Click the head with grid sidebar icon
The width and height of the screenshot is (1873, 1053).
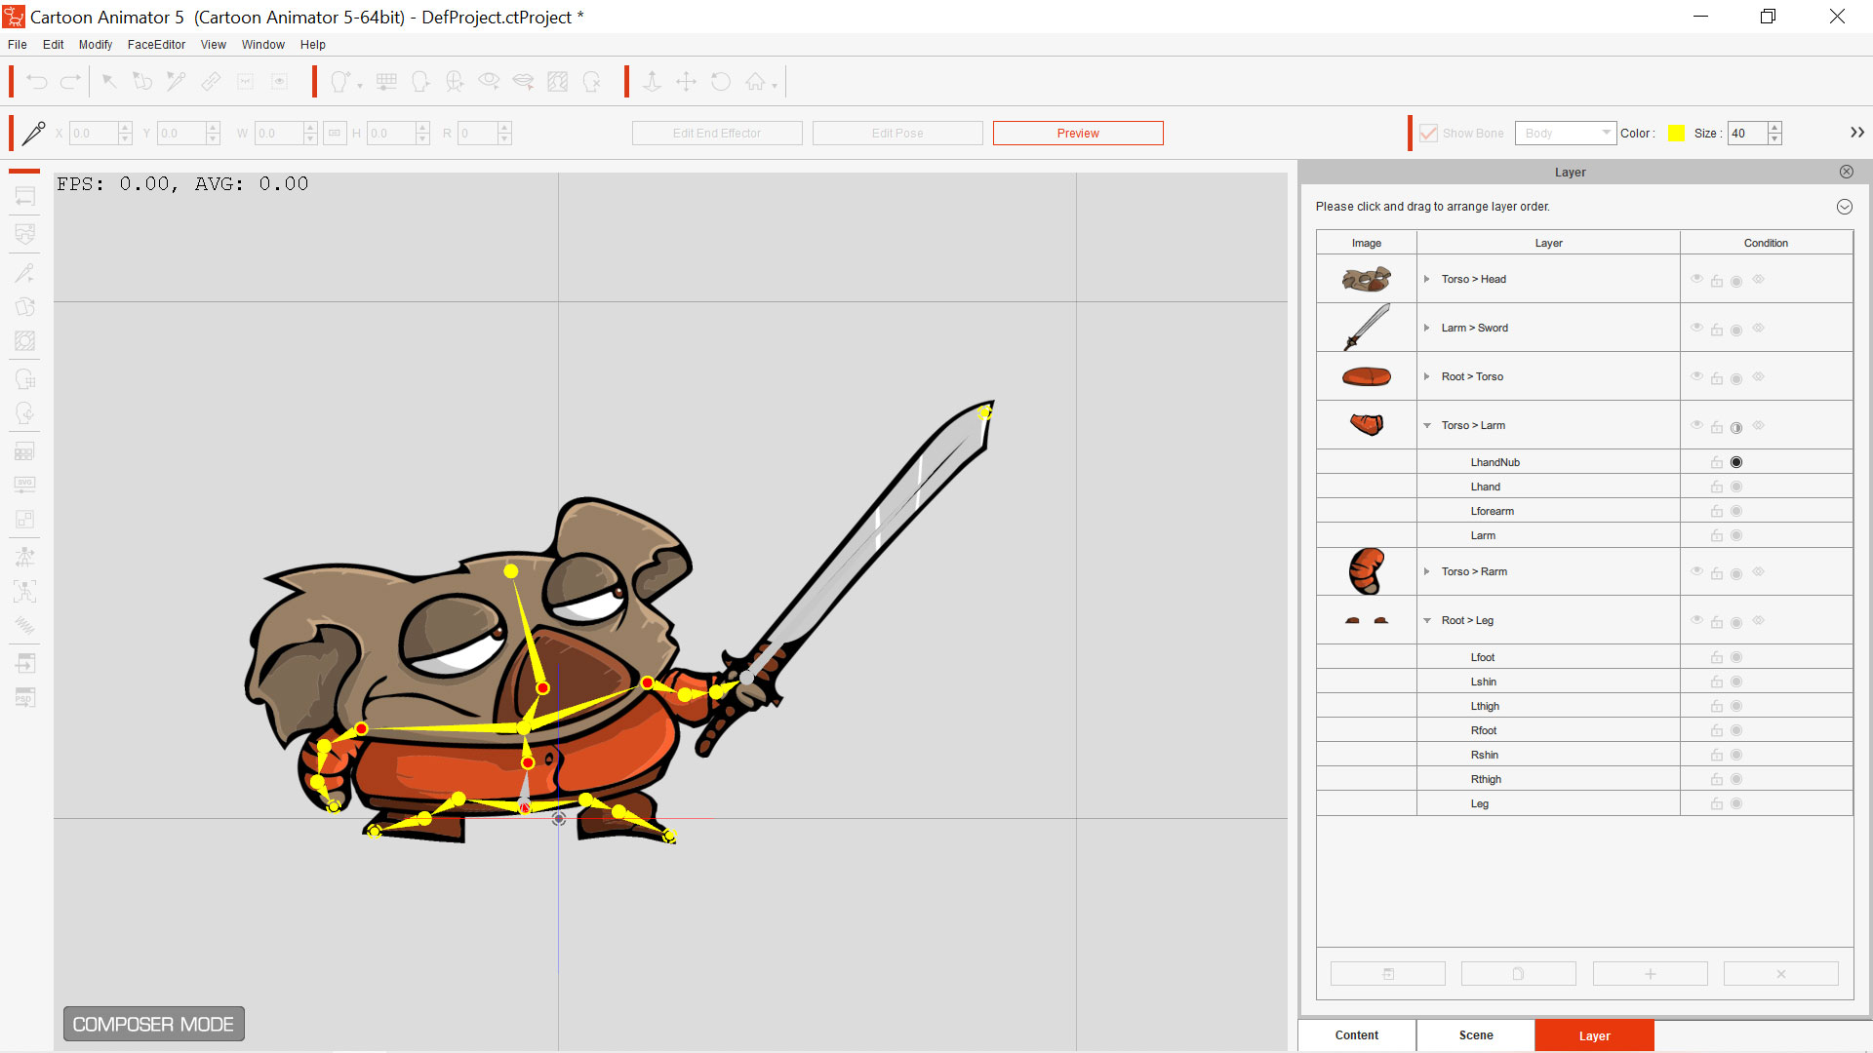click(25, 378)
